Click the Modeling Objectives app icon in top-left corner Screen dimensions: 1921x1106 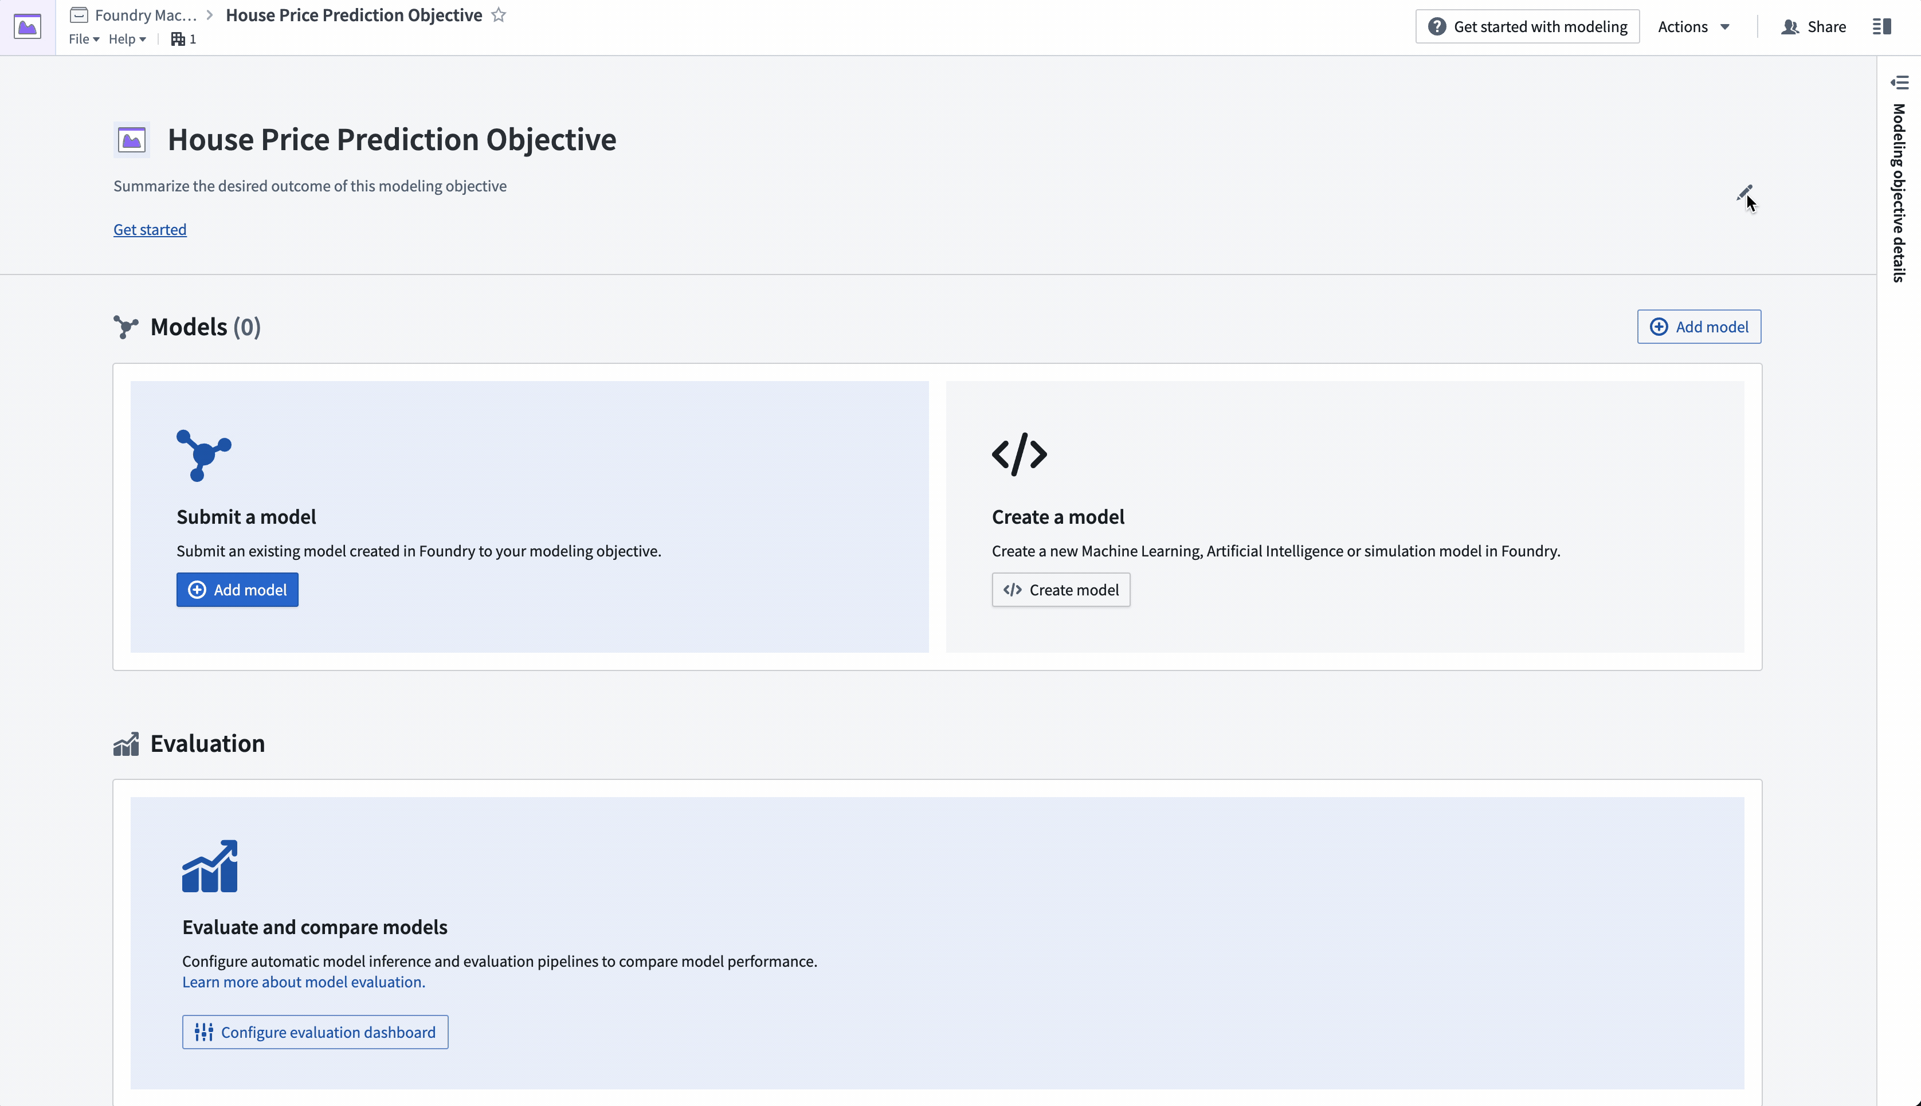click(x=28, y=28)
